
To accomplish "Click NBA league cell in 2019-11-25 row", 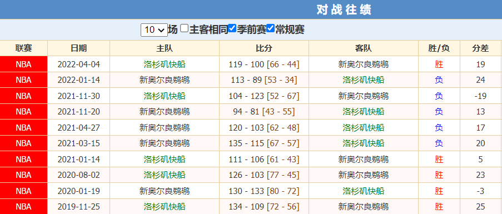I will coord(24,207).
